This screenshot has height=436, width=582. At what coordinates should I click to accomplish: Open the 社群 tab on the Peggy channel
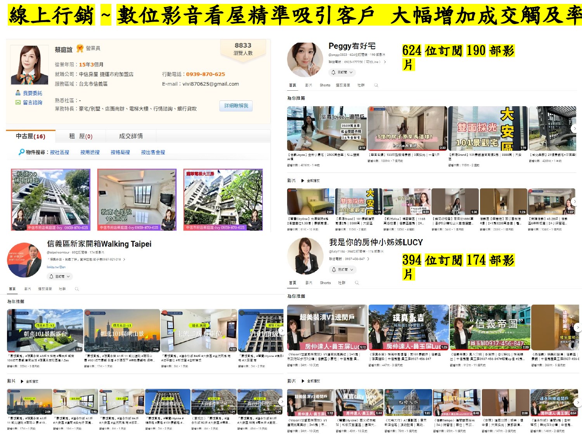coord(361,85)
